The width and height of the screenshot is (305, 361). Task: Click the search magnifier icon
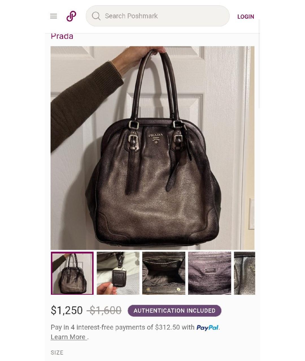[96, 16]
